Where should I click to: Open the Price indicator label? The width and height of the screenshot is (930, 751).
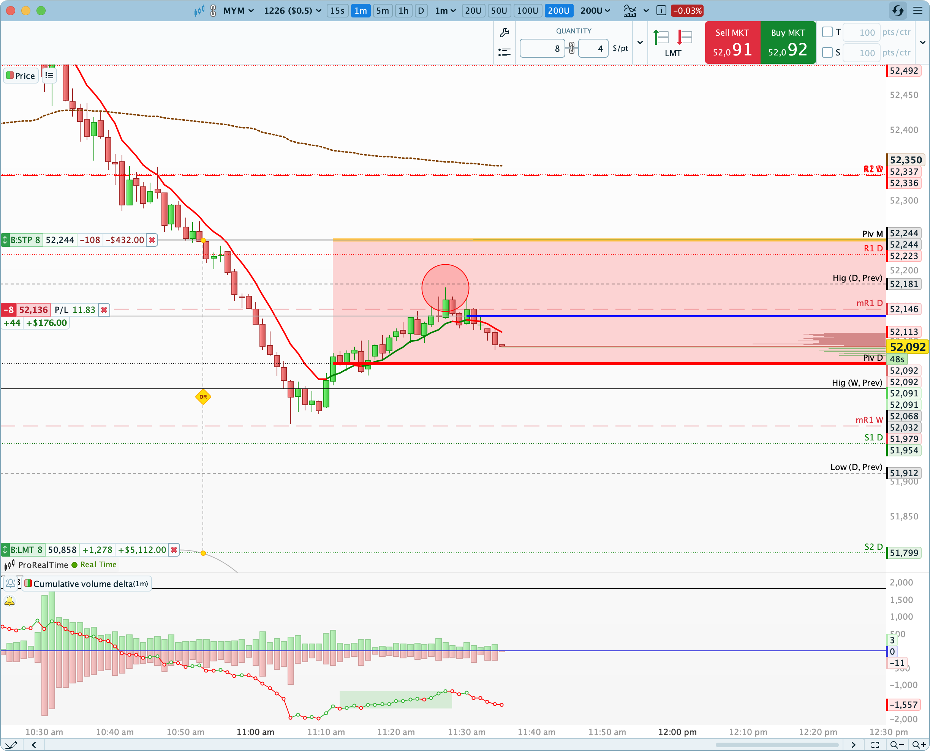coord(21,76)
